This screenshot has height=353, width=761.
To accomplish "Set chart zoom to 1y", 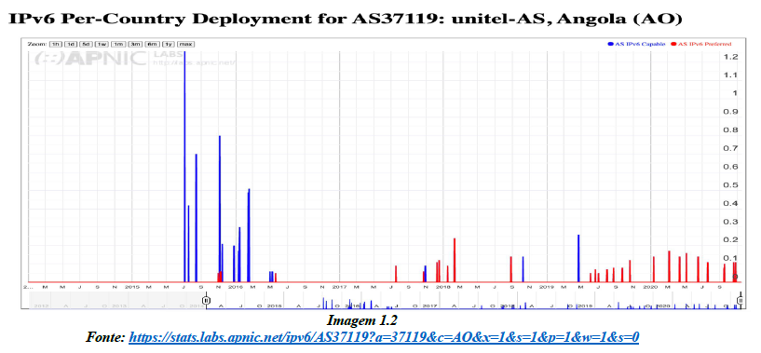I will tap(169, 44).
